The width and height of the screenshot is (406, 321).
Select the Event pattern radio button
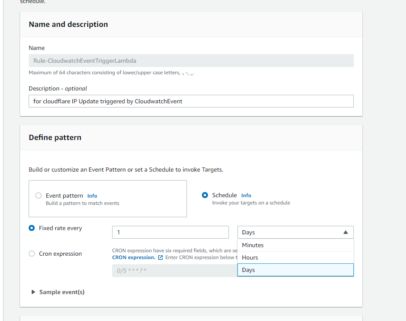pos(39,196)
